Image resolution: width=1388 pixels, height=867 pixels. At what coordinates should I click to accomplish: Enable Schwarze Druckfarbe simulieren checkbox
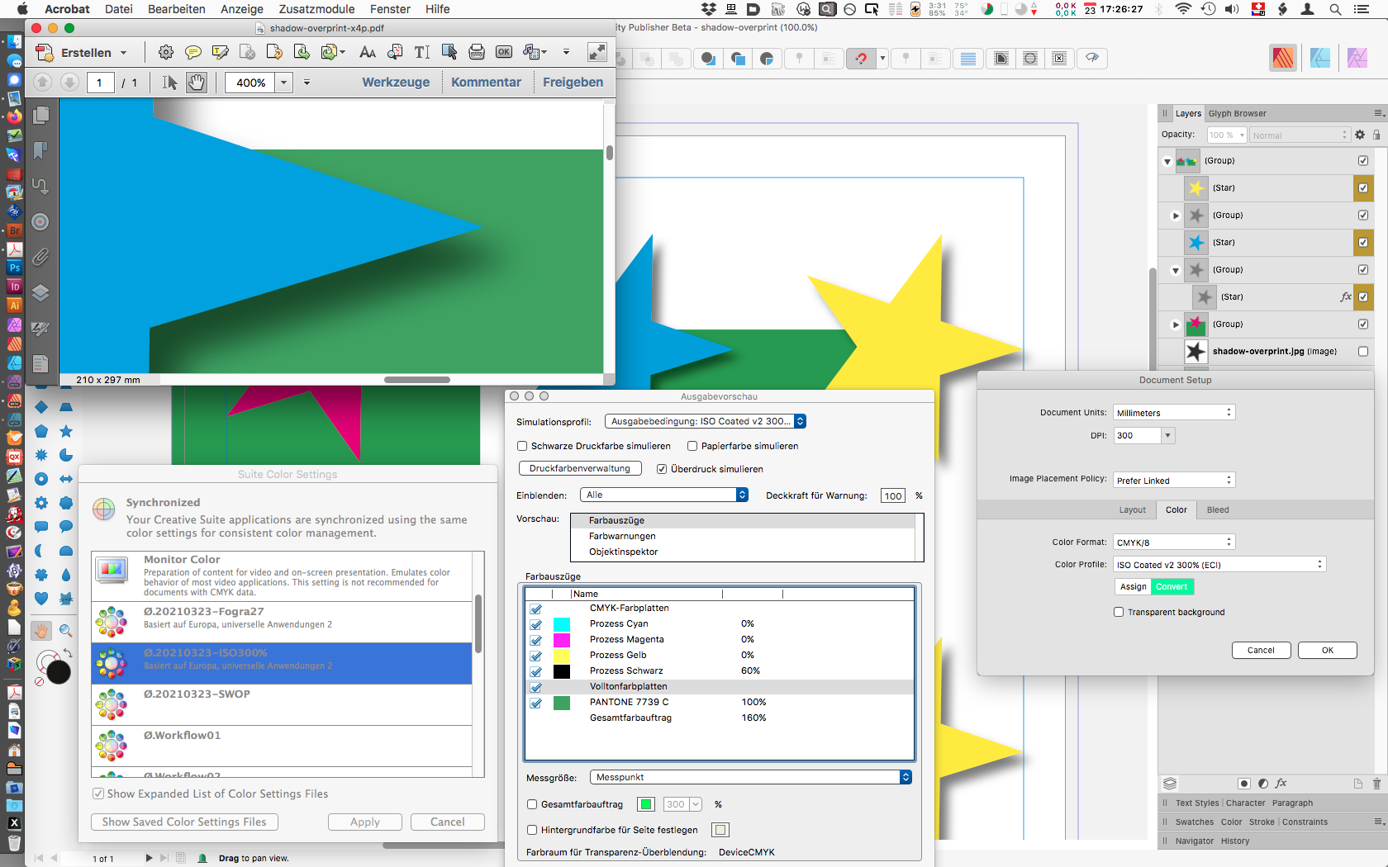click(x=522, y=446)
